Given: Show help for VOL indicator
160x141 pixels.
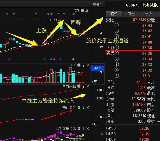Looking at the screenshot, I should 84,65.
